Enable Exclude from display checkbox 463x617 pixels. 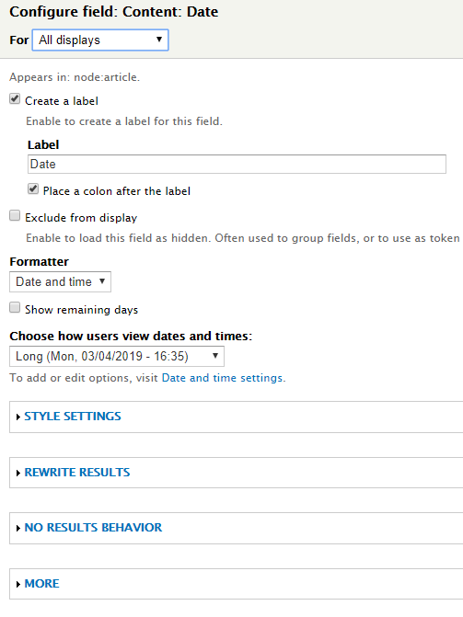pyautogui.click(x=15, y=216)
